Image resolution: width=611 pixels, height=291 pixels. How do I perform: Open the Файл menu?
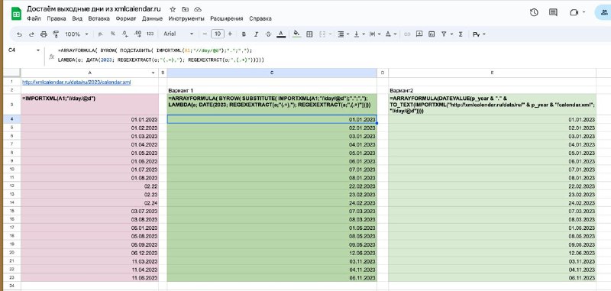click(34, 18)
